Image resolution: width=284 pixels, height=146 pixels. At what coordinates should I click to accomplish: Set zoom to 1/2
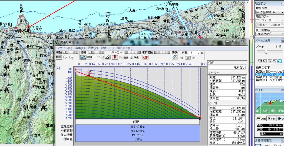tap(265, 61)
